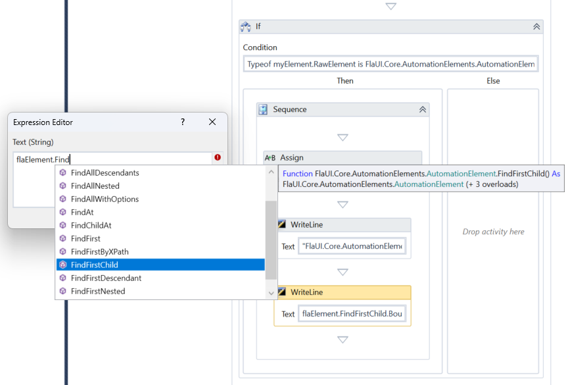Screen dimensions: 570x385
Task: Select the If activity header
Action: [391, 26]
